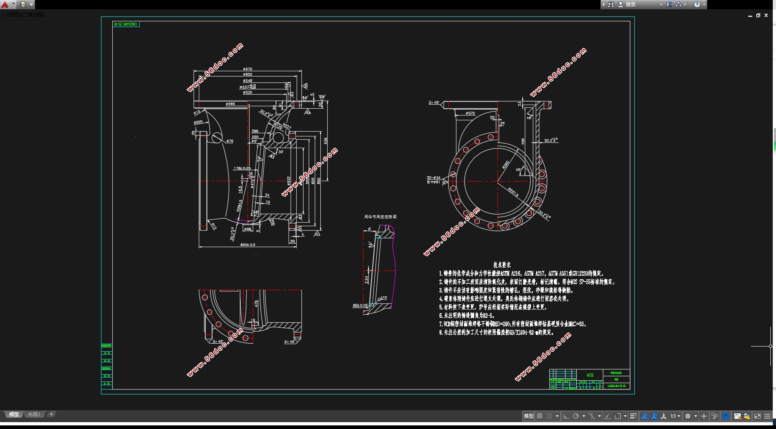Click the Save As floppy icon
Image resolution: width=776 pixels, height=429 pixels.
[23, 4]
